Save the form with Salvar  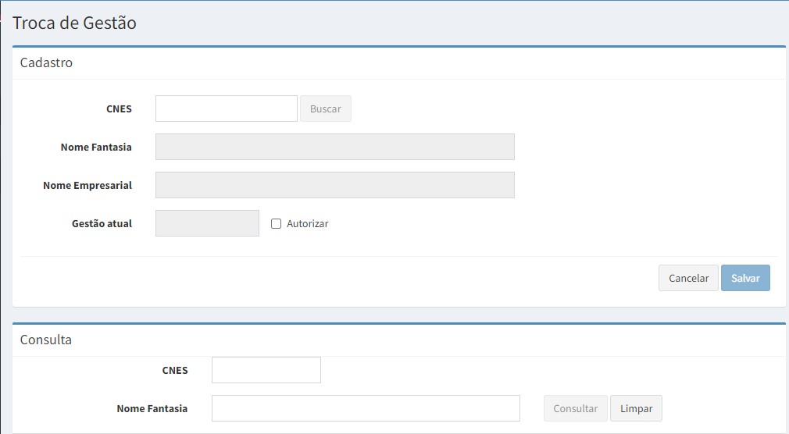pyautogui.click(x=744, y=278)
